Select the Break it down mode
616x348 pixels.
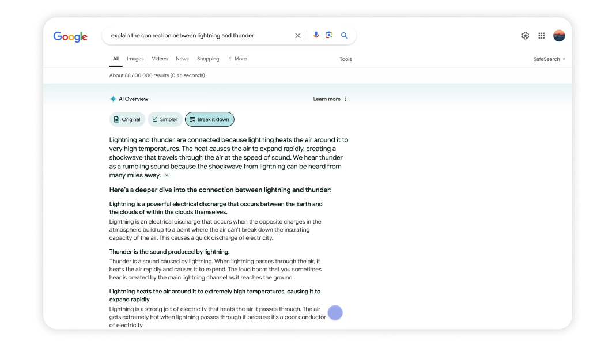click(x=209, y=119)
